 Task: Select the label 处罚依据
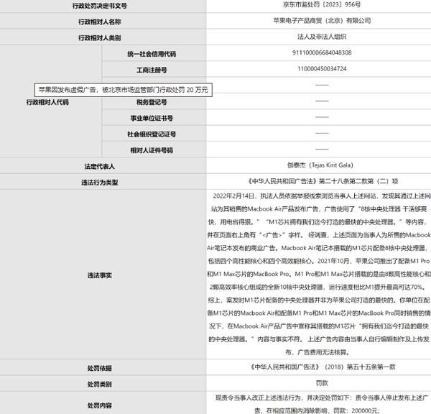click(x=100, y=368)
